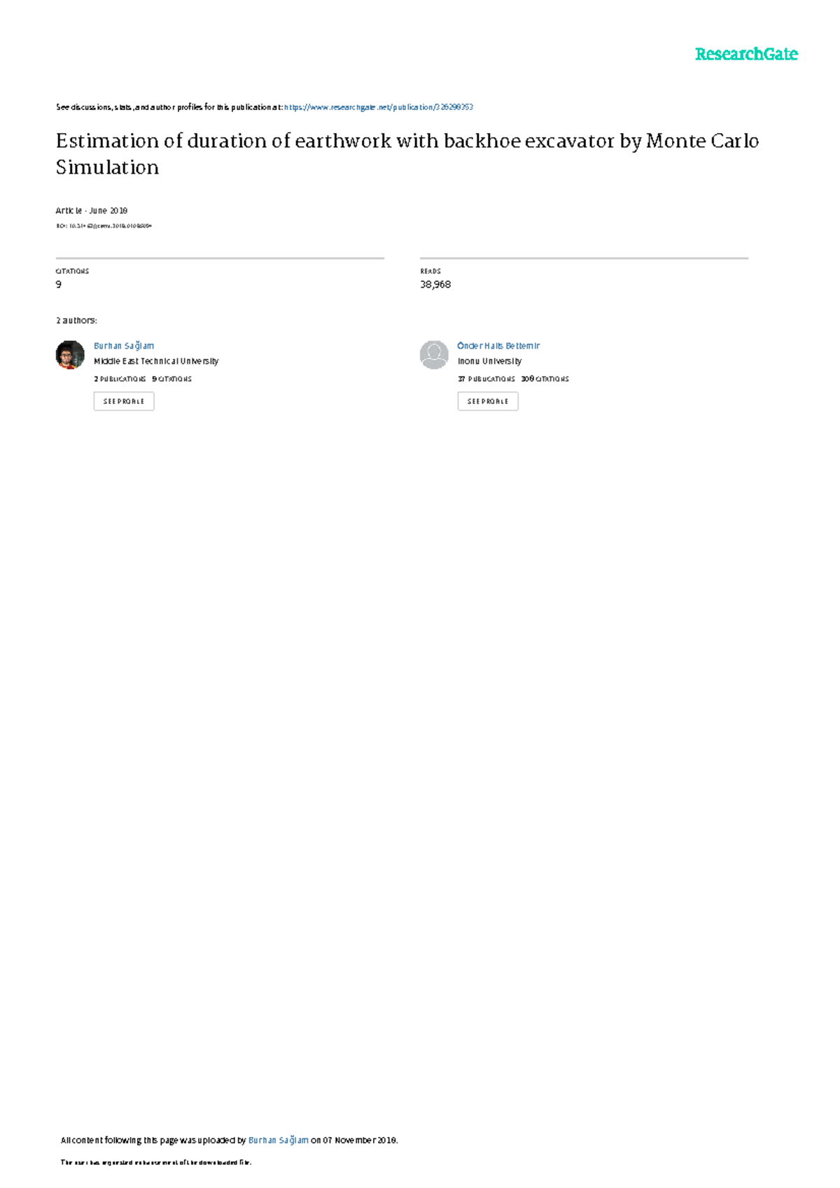Image resolution: width=840 pixels, height=1188 pixels.
Task: Click the Burhan Sağlam author name link
Action: 124,346
